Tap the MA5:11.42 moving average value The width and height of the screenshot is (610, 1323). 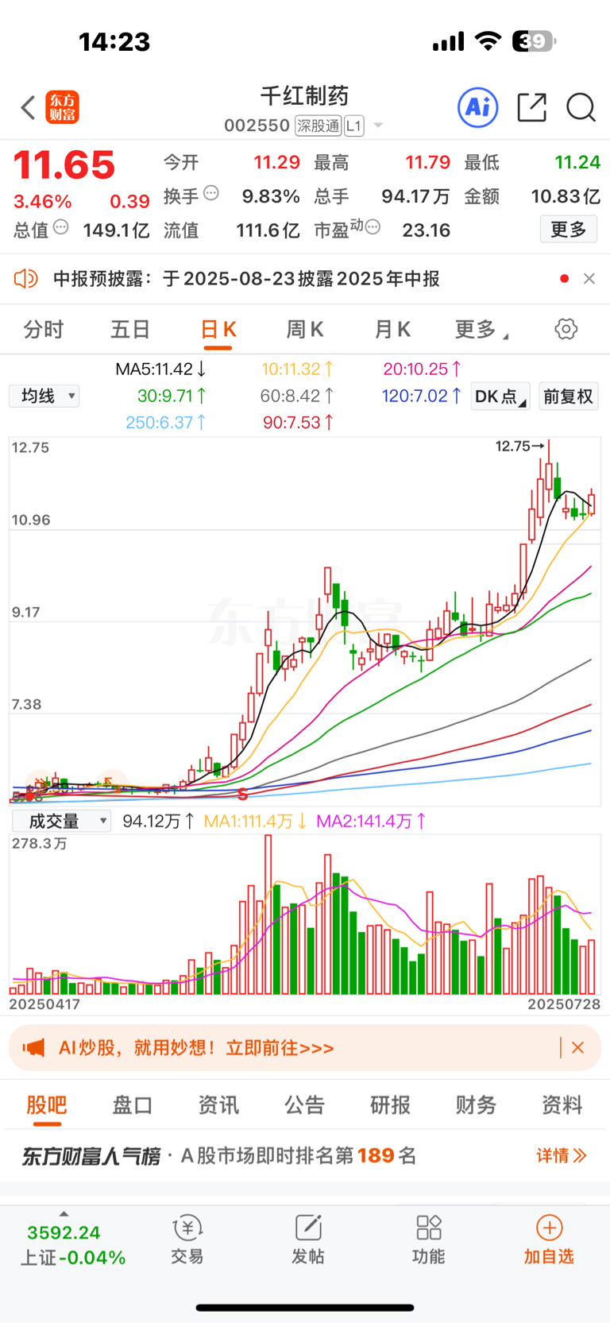click(x=160, y=369)
